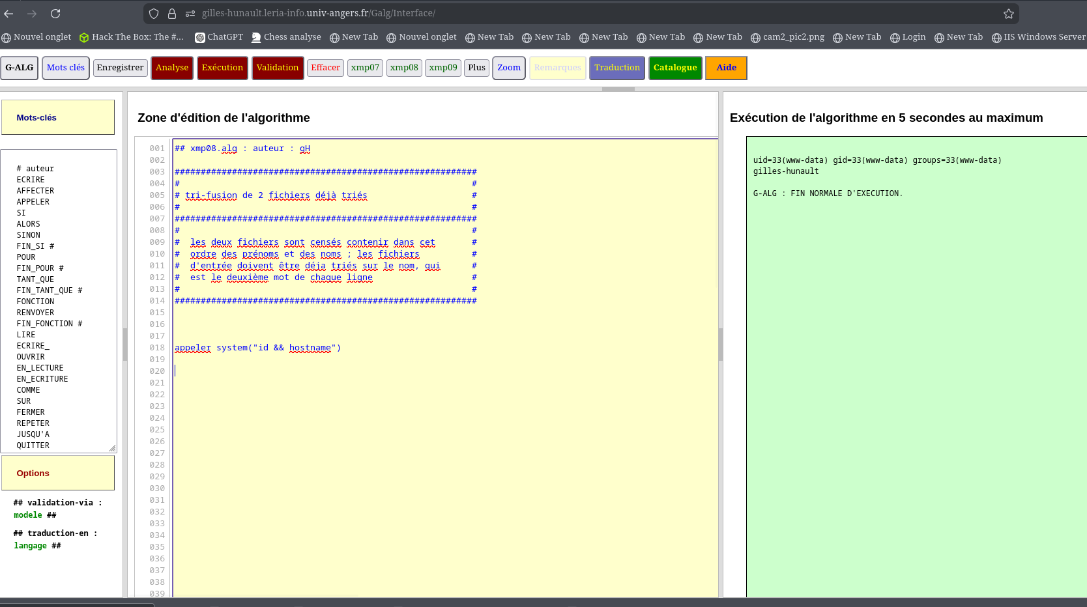Open the Hack The Box bookmark

tap(131, 37)
